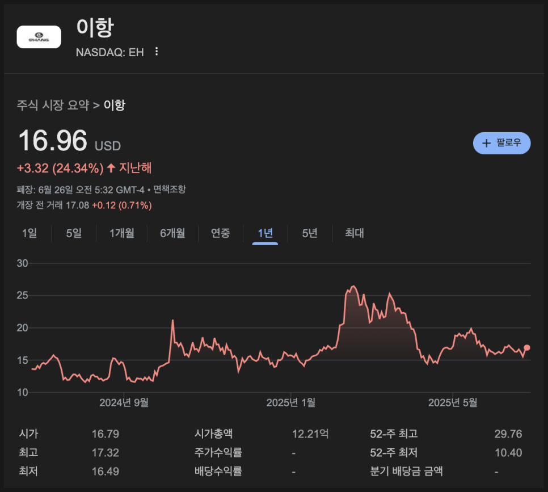Click the 분기 배당금 금액 label
Viewport: 548px width, 492px height.
(x=406, y=471)
